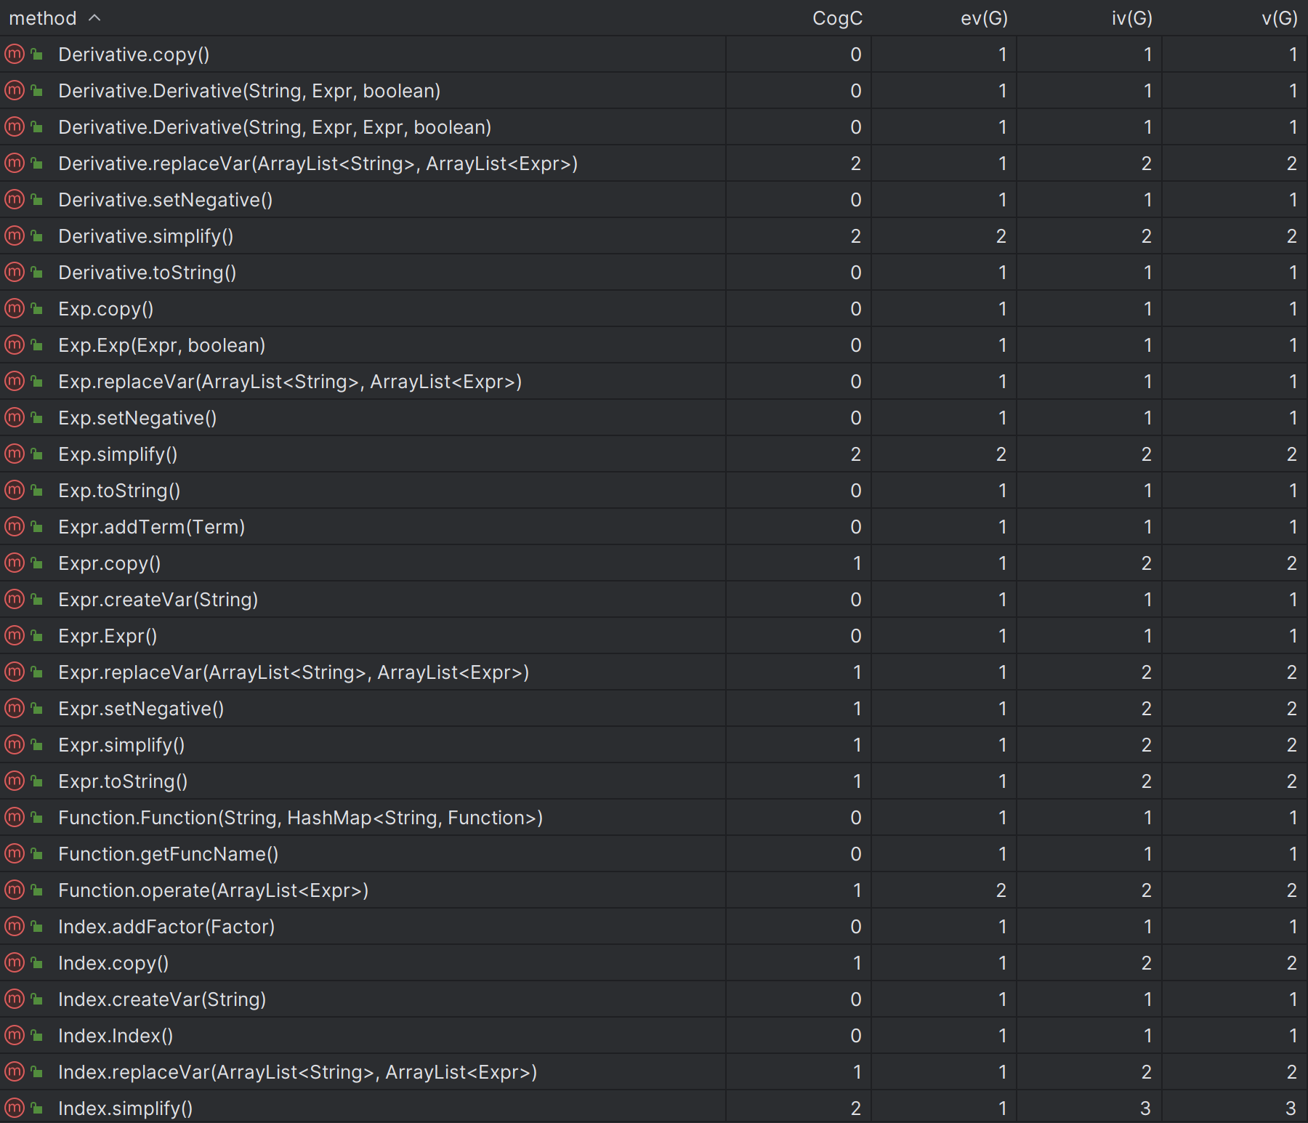The height and width of the screenshot is (1123, 1308).
Task: Click ev(G) value 2 for Exp.simplify()
Action: click(x=1001, y=454)
